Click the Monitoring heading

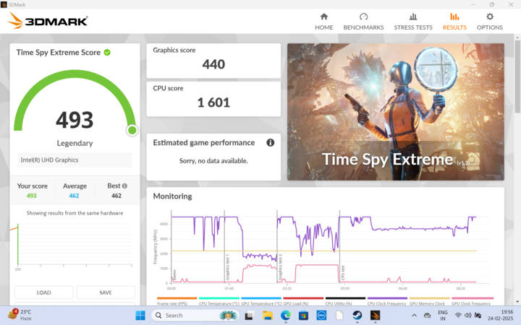(172, 196)
